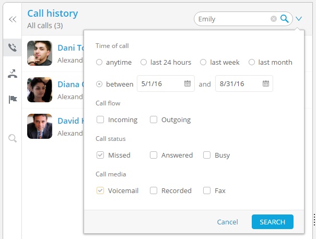Viewport: 316px width, 239px height.
Task: Open call history phone icon in sidebar
Action: coord(13,48)
